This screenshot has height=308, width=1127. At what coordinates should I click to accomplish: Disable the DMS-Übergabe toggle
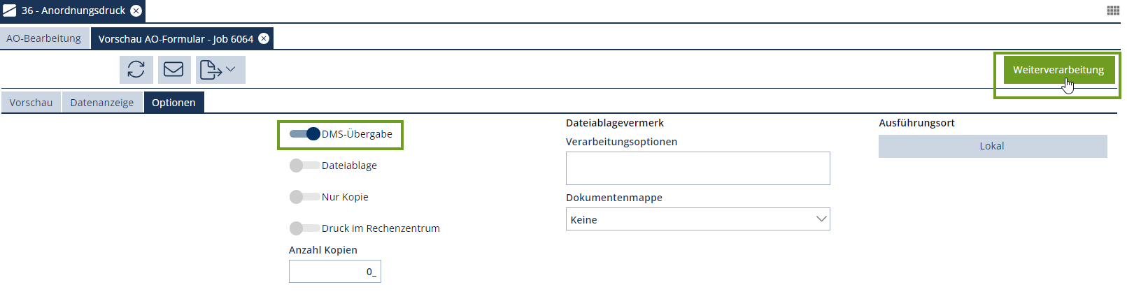tap(305, 134)
